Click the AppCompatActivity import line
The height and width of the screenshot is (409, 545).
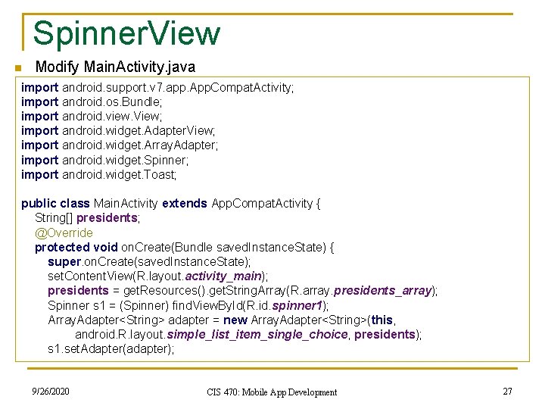coord(157,88)
